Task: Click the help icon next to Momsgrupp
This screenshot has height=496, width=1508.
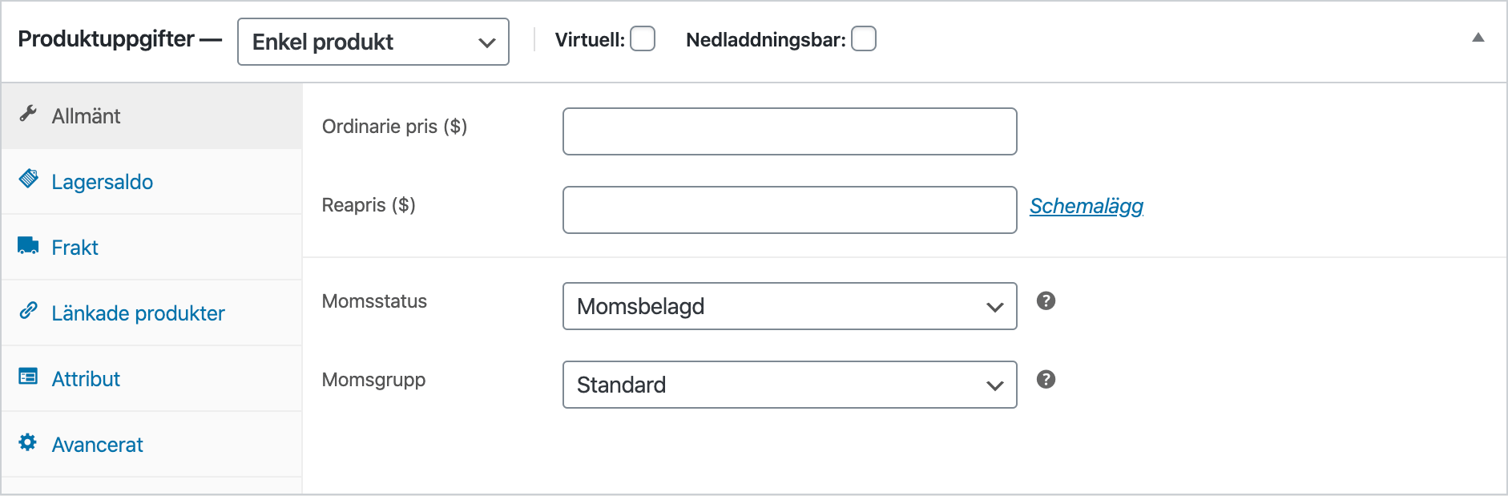Action: (1046, 380)
